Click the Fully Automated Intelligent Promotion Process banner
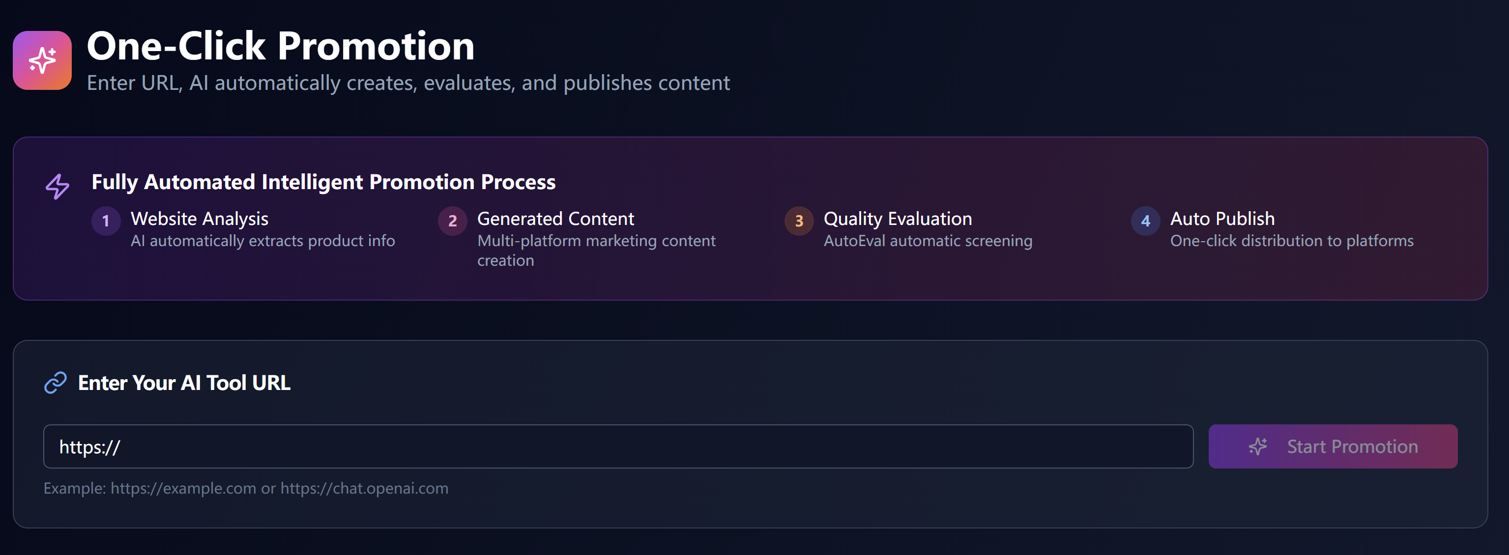The width and height of the screenshot is (1509, 555). click(x=323, y=182)
